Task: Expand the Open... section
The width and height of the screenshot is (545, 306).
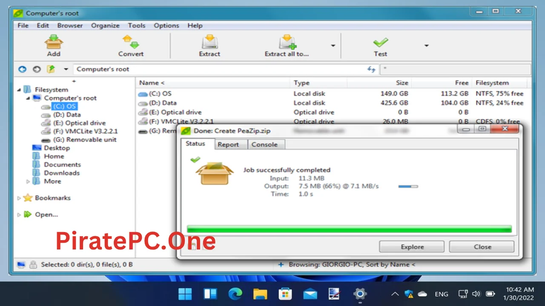Action: tap(19, 215)
